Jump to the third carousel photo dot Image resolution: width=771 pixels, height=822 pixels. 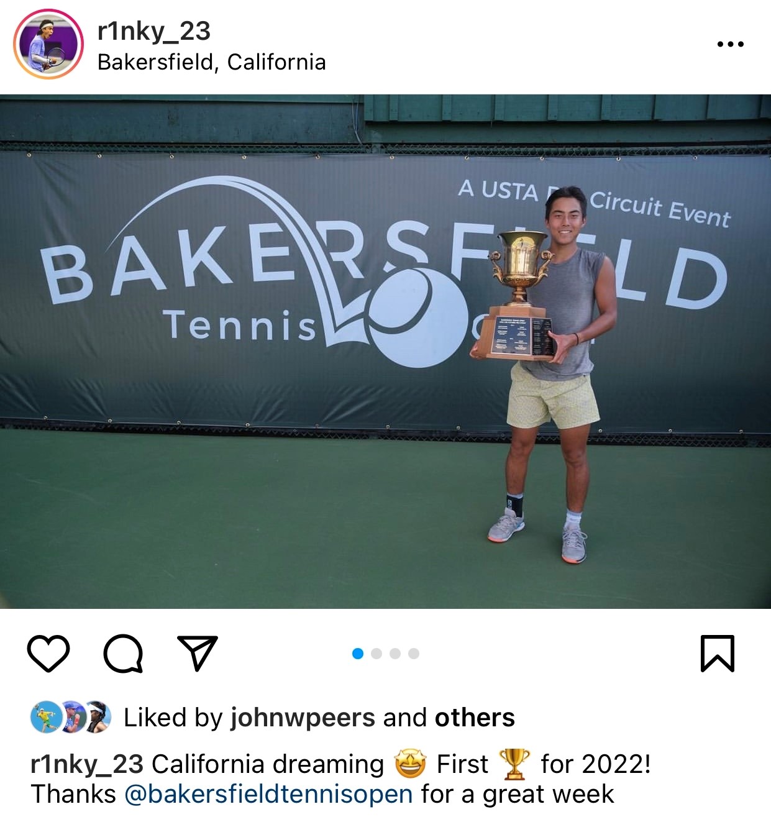pyautogui.click(x=395, y=654)
